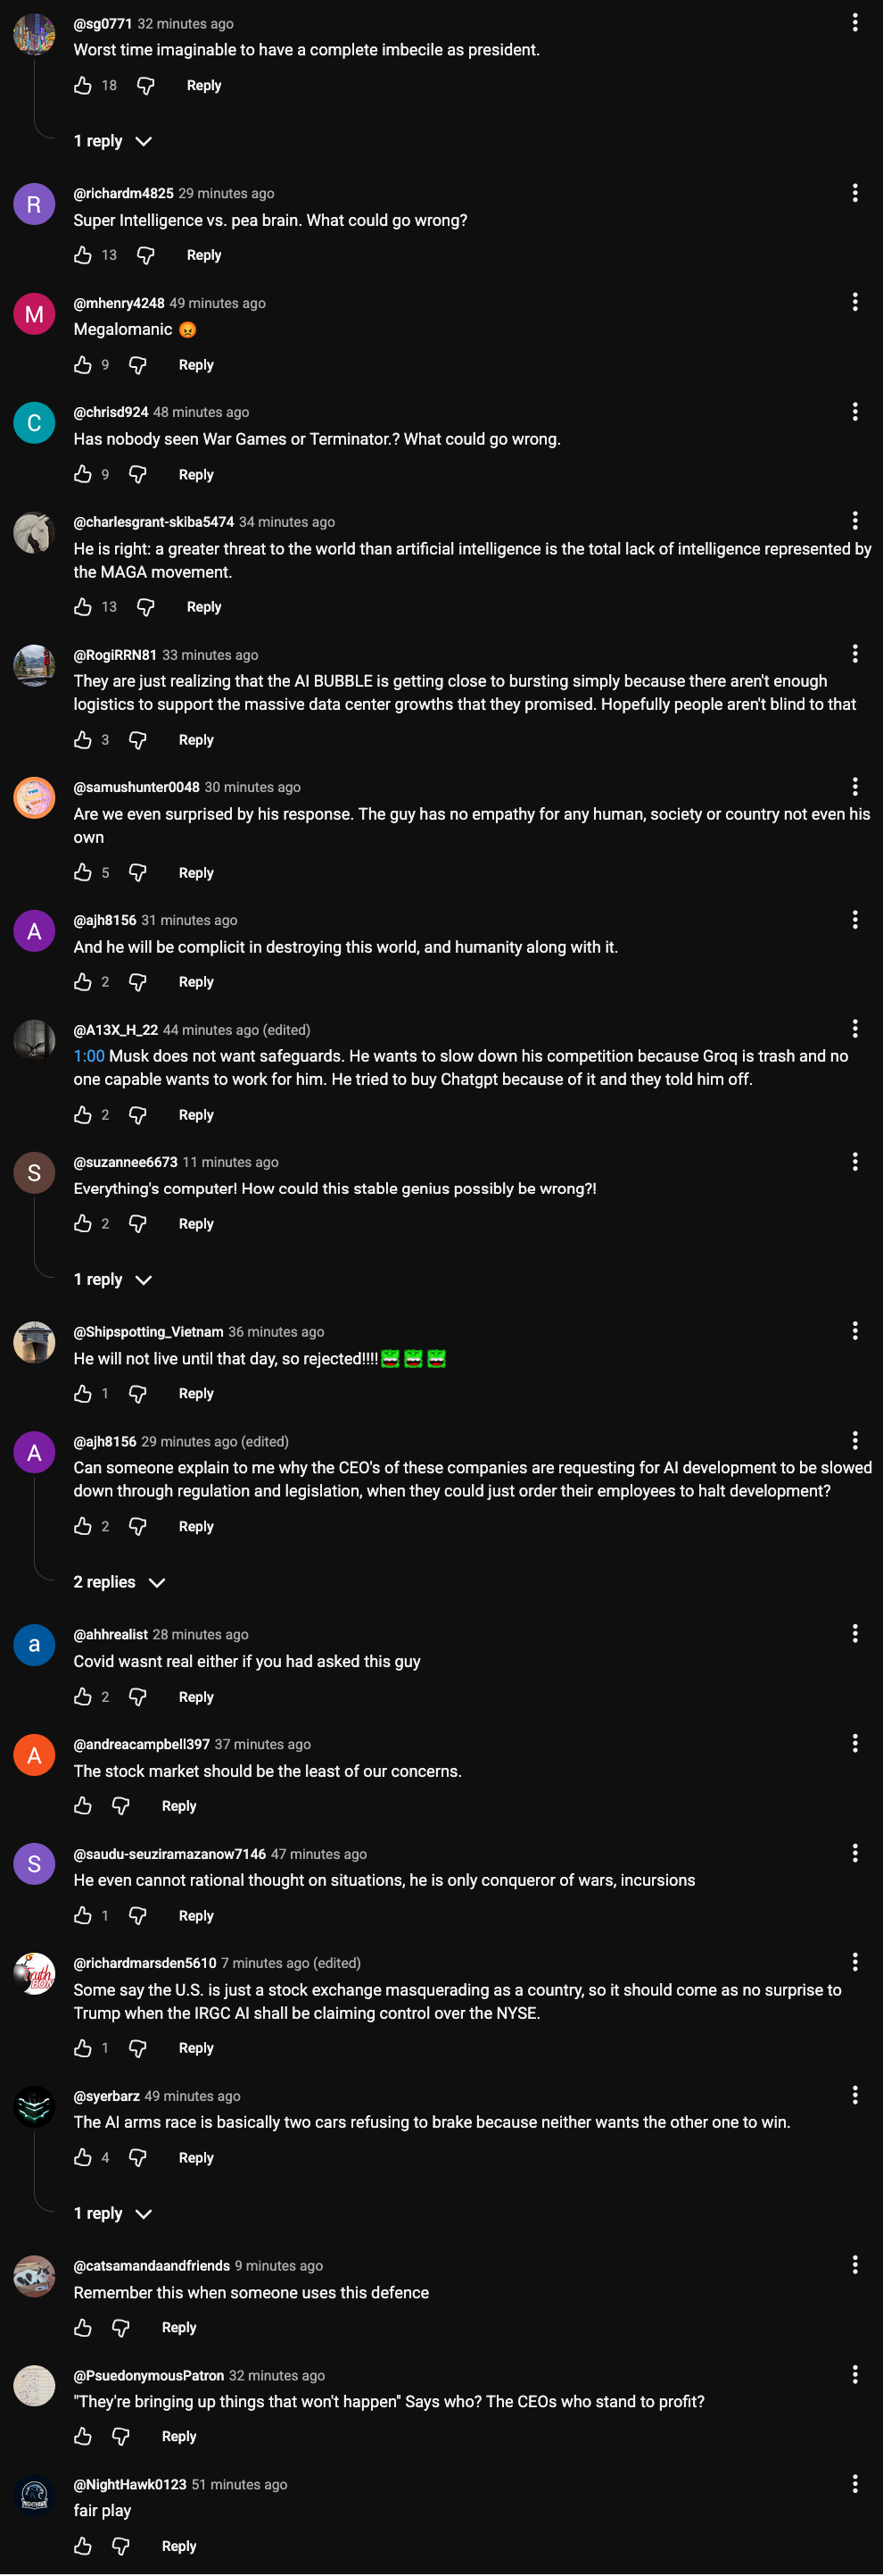
Task: Open @Shipspotting_Vietnam channel via username
Action: (x=148, y=1332)
